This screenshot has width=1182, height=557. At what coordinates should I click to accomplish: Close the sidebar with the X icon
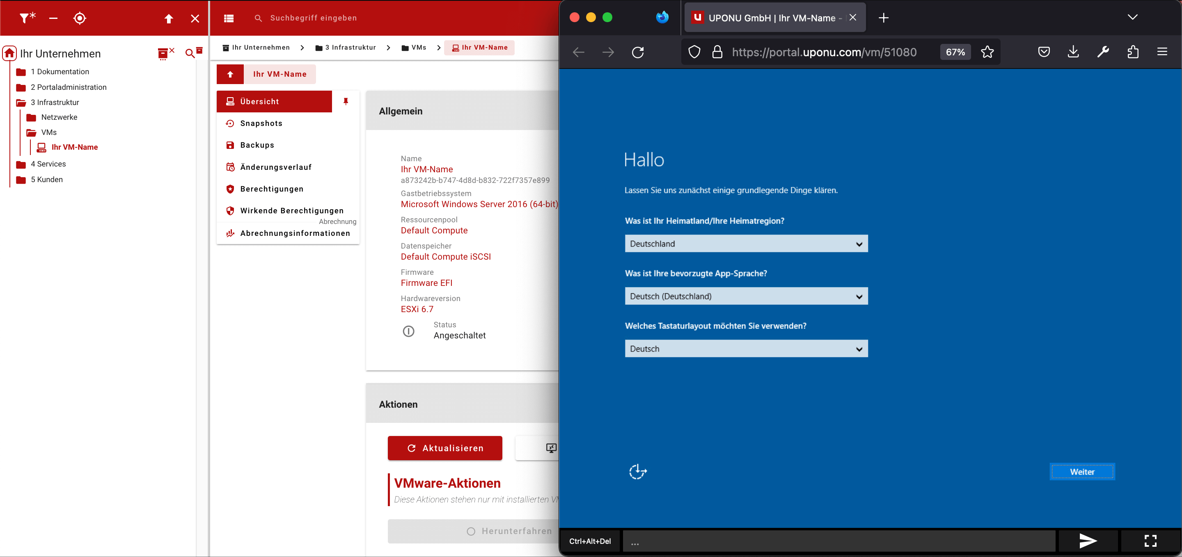(195, 18)
